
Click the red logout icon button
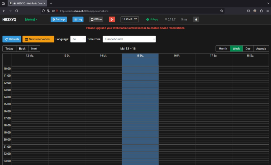112,19
